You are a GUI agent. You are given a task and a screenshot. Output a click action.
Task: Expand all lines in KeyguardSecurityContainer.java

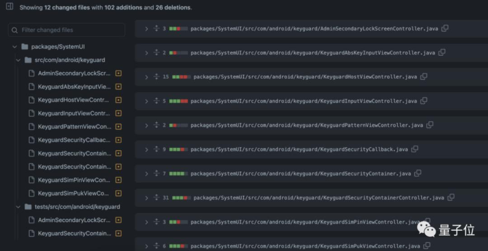click(156, 174)
